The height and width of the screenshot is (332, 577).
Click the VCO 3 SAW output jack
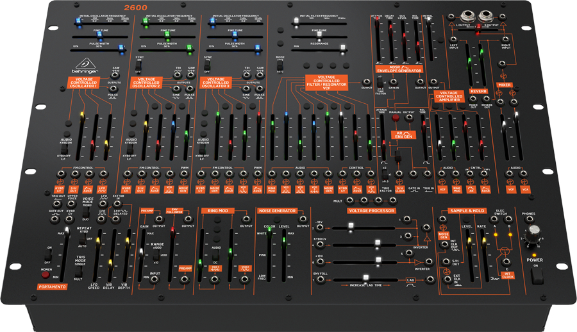point(260,75)
